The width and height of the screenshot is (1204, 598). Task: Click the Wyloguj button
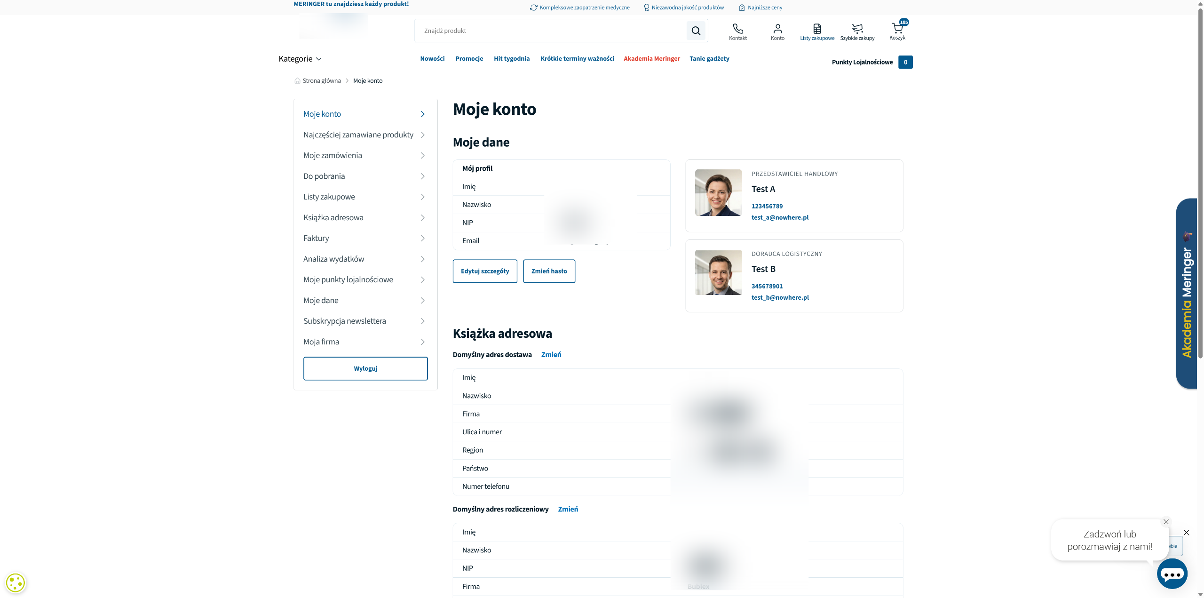point(365,369)
